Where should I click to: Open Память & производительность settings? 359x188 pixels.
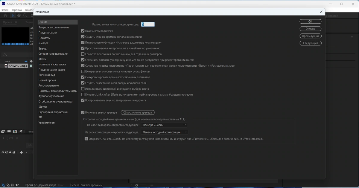(57, 91)
